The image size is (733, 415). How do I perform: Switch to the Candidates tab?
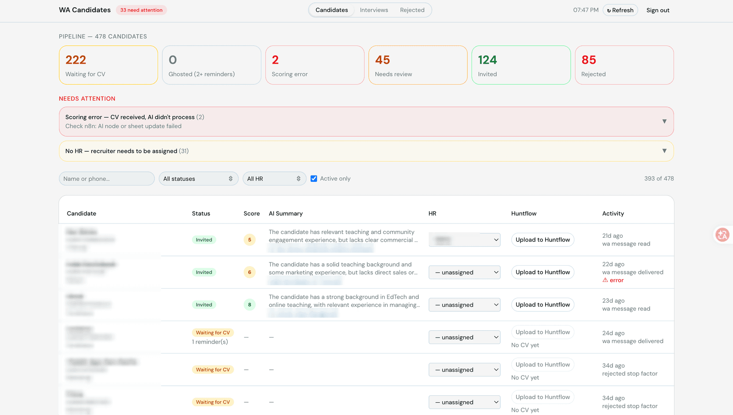[x=332, y=10]
